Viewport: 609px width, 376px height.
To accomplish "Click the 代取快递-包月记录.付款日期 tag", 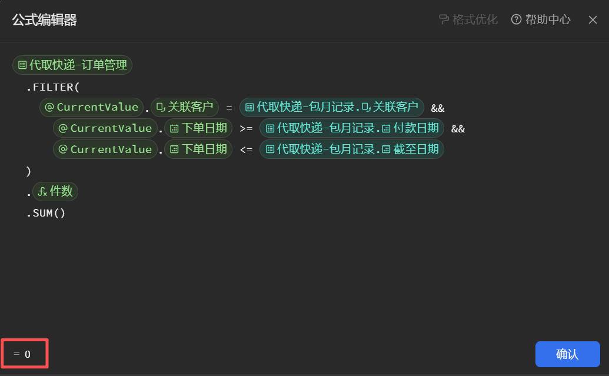I will tap(352, 128).
